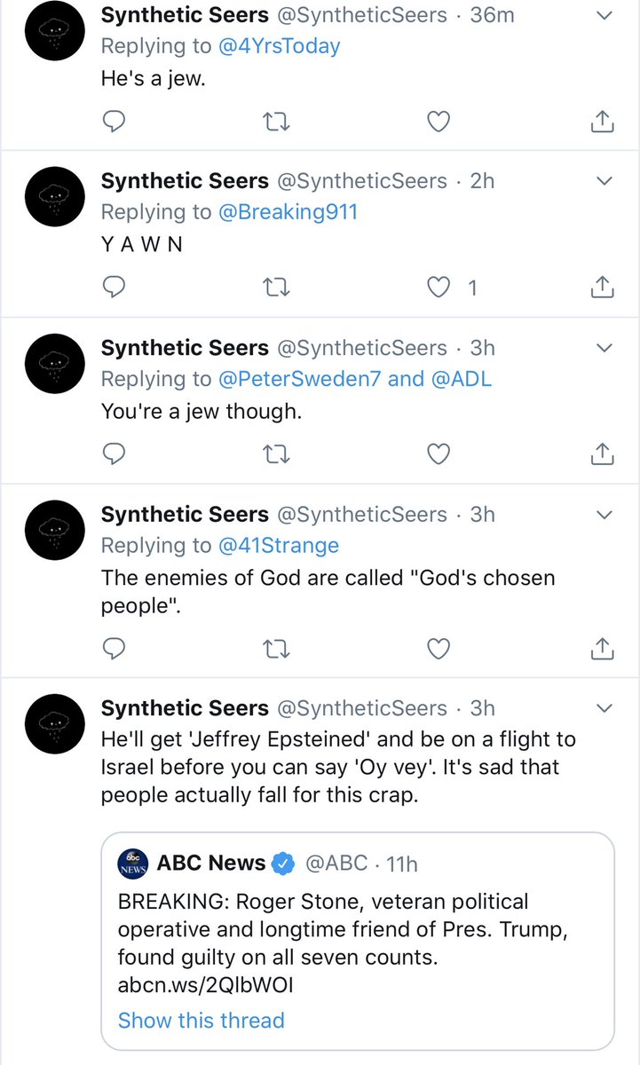The image size is (640, 1065).
Task: Share the "He's a jew." tweet
Action: (602, 122)
